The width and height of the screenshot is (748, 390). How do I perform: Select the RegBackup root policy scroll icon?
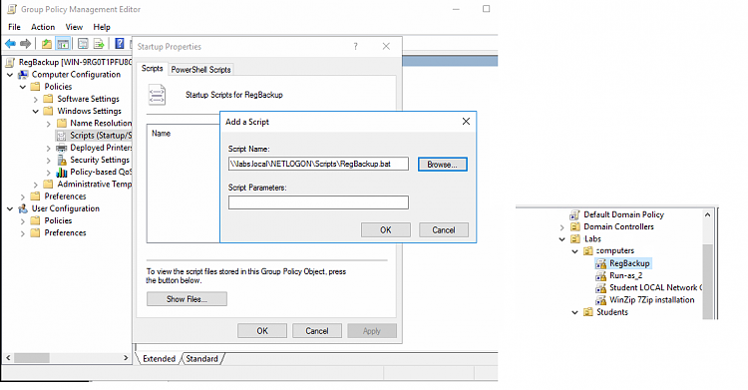tap(11, 62)
